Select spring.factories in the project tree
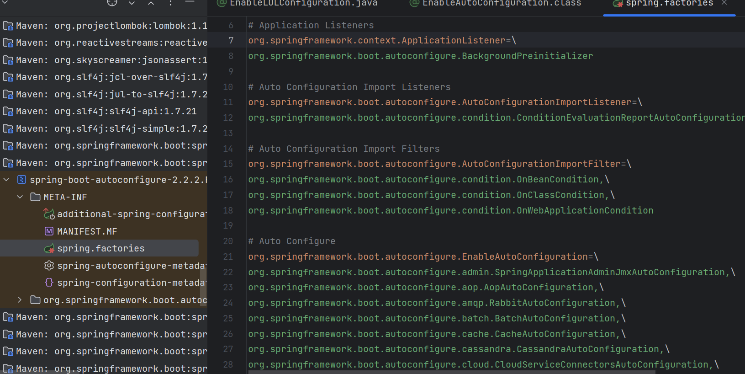Viewport: 745px width, 374px height. click(99, 248)
